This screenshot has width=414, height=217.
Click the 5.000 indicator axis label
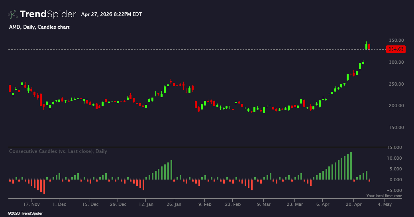click(396, 169)
